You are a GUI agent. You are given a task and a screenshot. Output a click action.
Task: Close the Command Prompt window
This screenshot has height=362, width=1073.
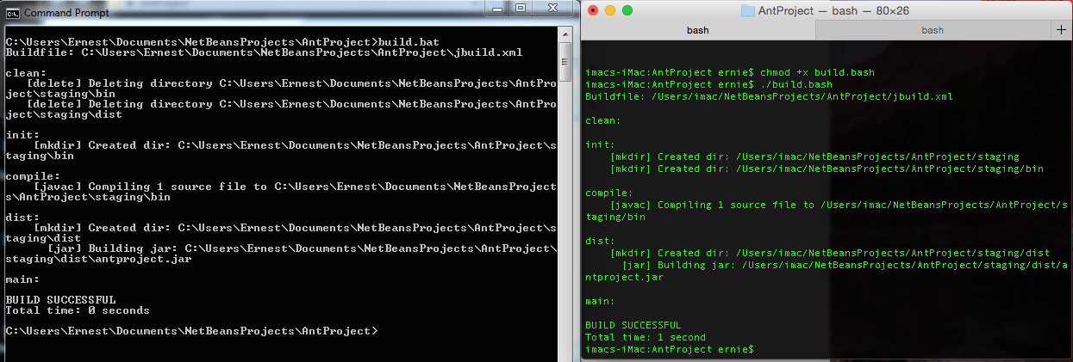(x=554, y=9)
